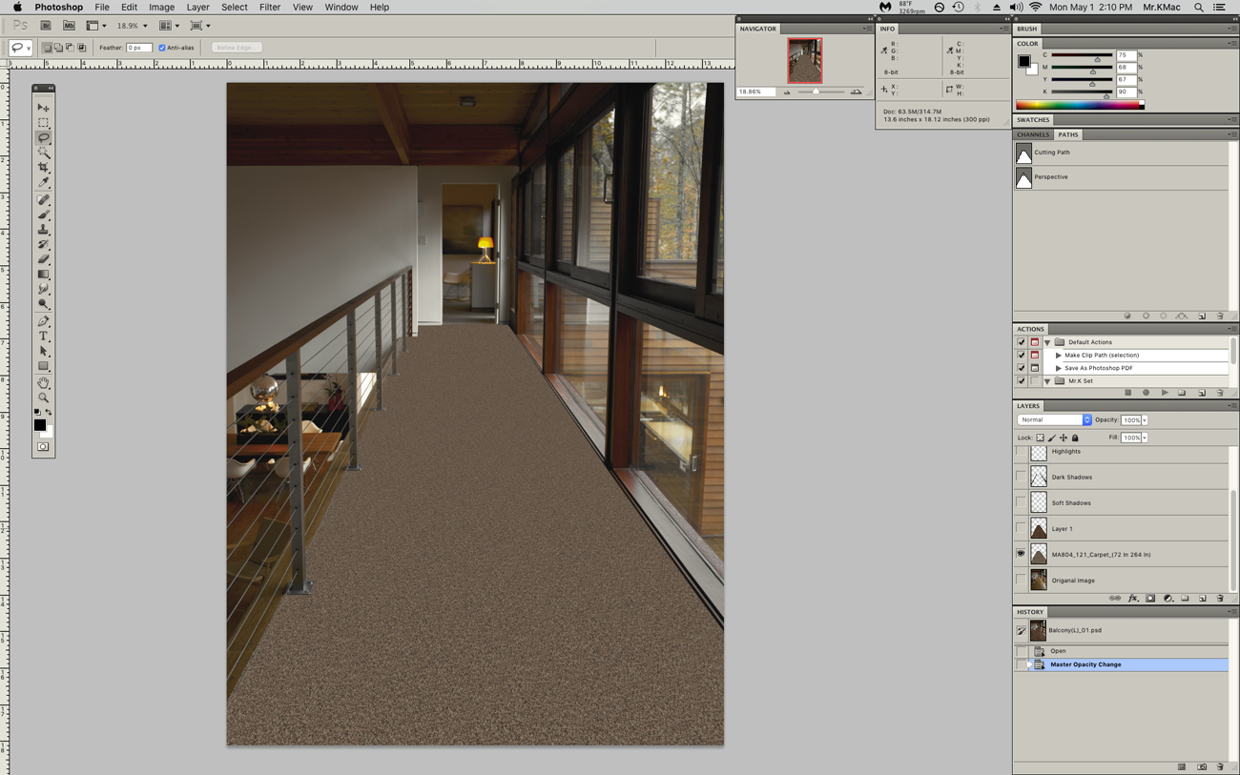This screenshot has height=775, width=1240.
Task: Hide the MA804_121_Carpet layer
Action: [1021, 554]
